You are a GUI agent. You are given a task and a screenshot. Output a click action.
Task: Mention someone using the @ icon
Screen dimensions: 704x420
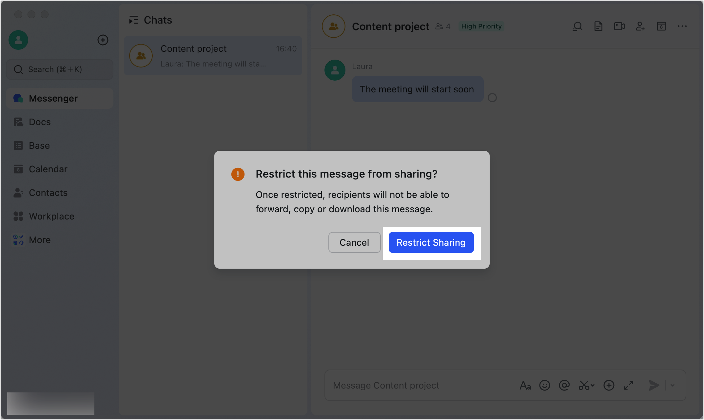tap(564, 385)
